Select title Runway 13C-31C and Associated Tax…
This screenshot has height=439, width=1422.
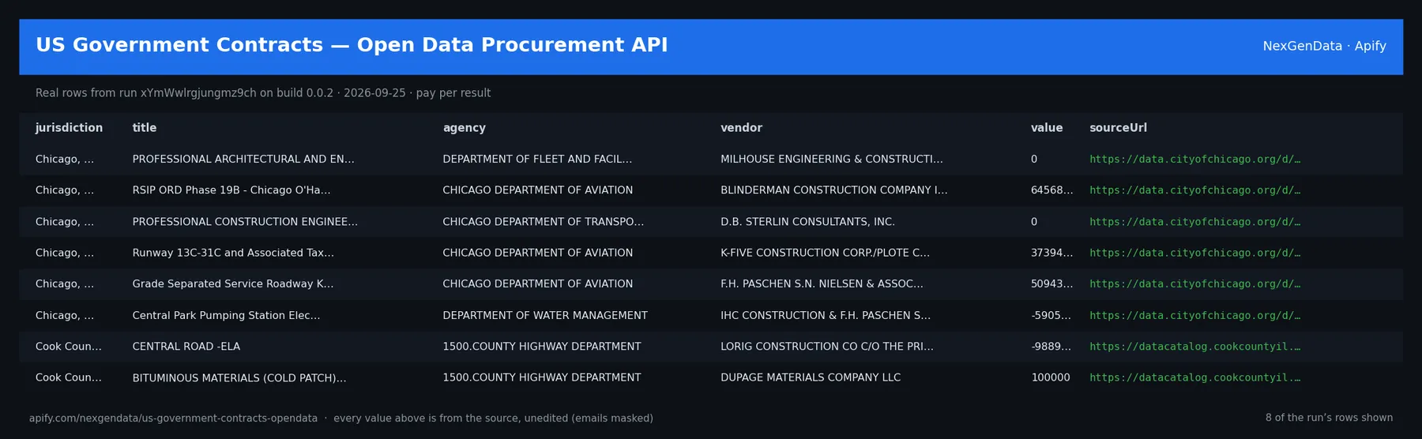click(x=233, y=253)
